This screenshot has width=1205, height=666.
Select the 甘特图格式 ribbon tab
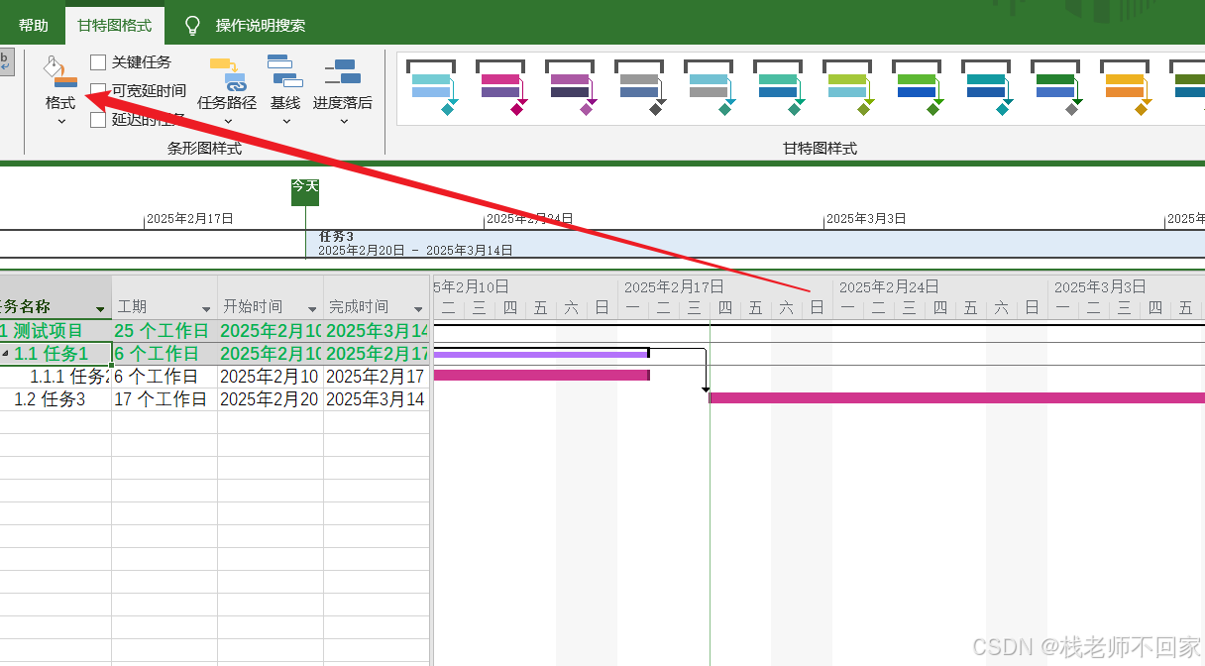[115, 26]
